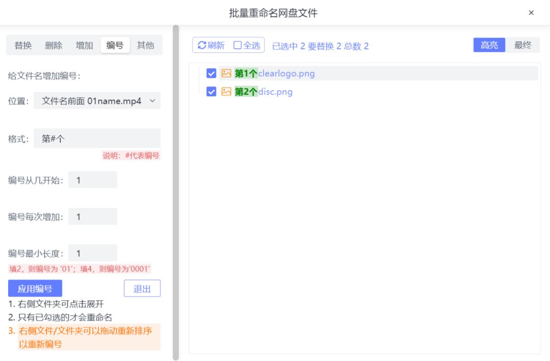Click the 应用编号 button
This screenshot has width=550, height=361.
coord(35,288)
